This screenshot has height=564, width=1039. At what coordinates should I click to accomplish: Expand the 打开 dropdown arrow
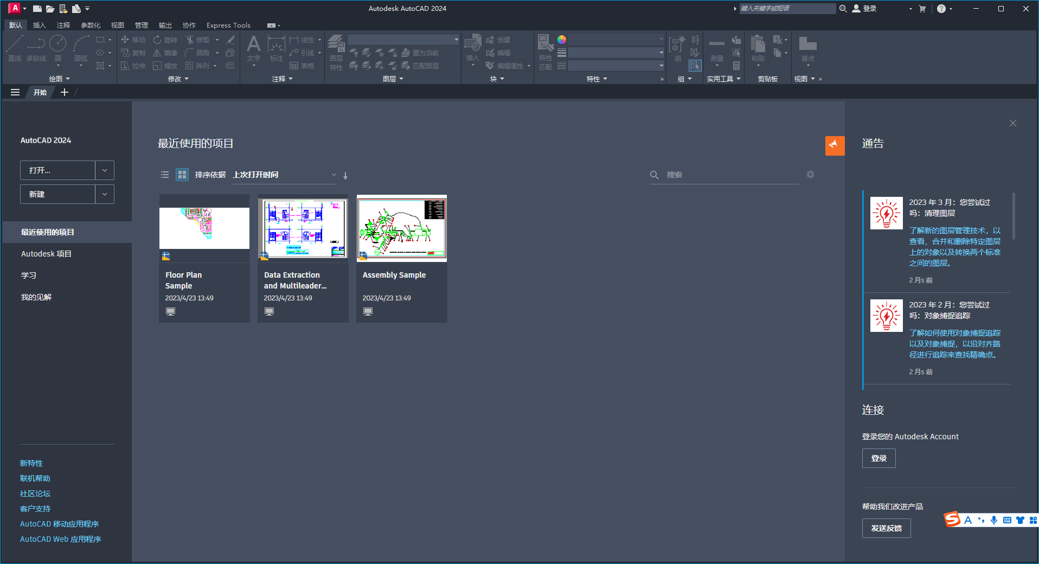pos(105,170)
